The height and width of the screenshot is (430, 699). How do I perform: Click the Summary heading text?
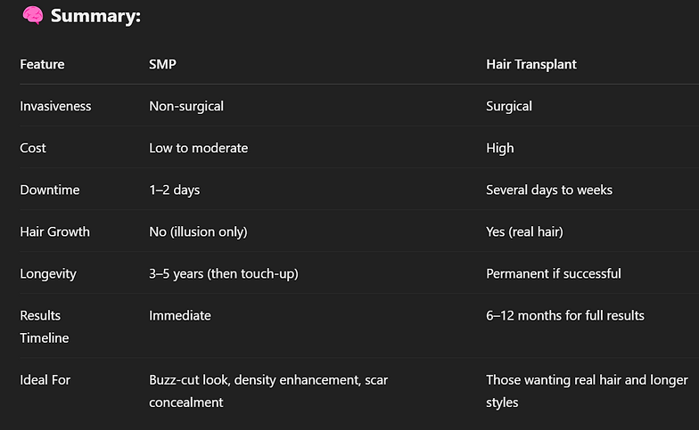coord(95,16)
